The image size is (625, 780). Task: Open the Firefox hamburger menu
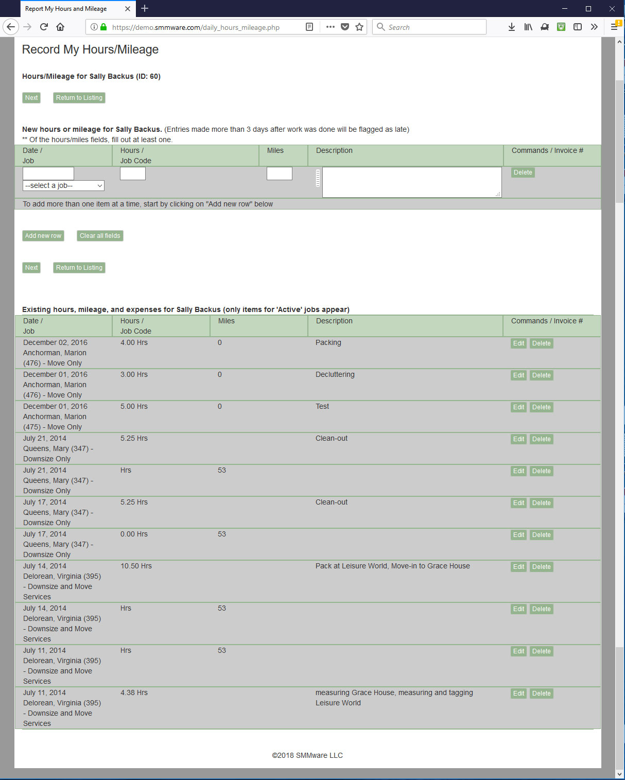point(614,27)
